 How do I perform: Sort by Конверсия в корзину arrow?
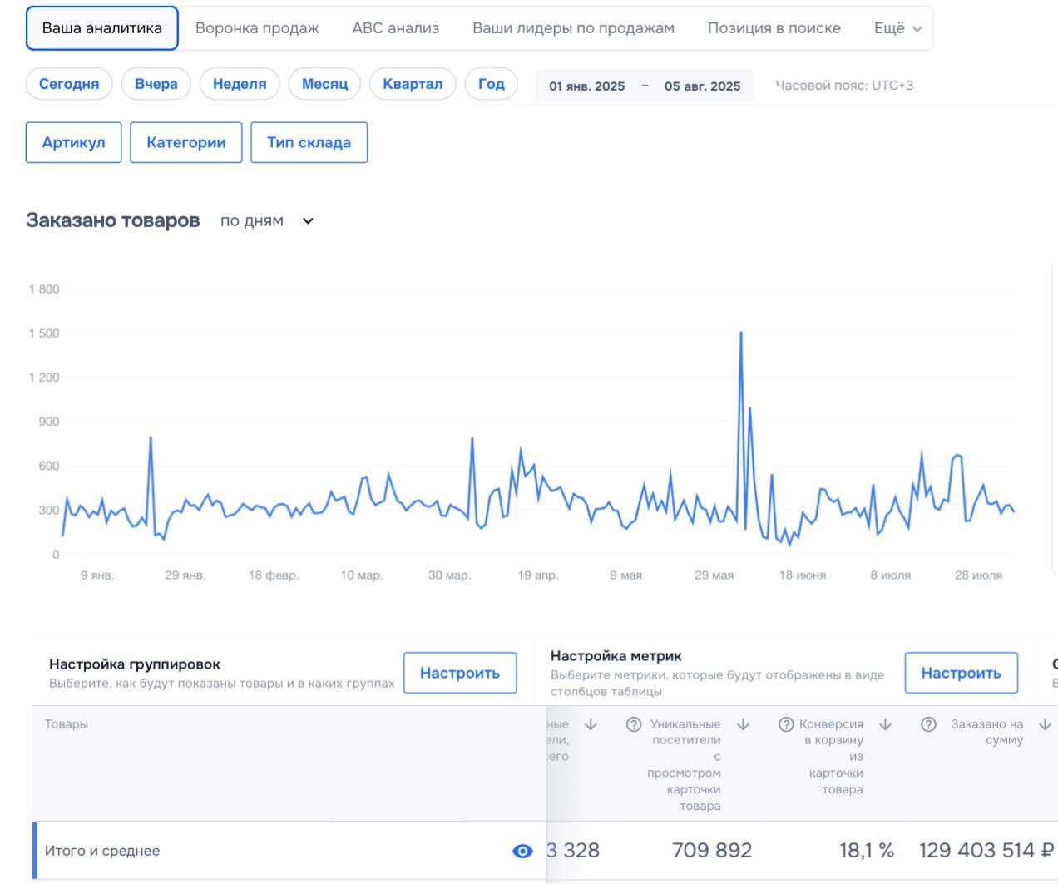[885, 724]
